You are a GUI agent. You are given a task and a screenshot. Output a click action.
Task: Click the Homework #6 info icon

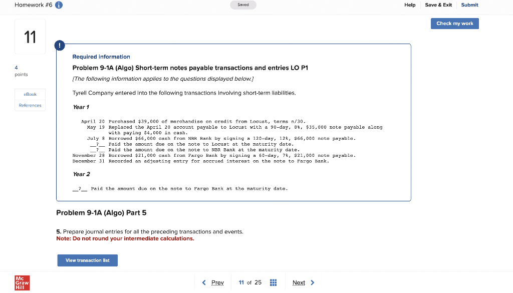(59, 5)
